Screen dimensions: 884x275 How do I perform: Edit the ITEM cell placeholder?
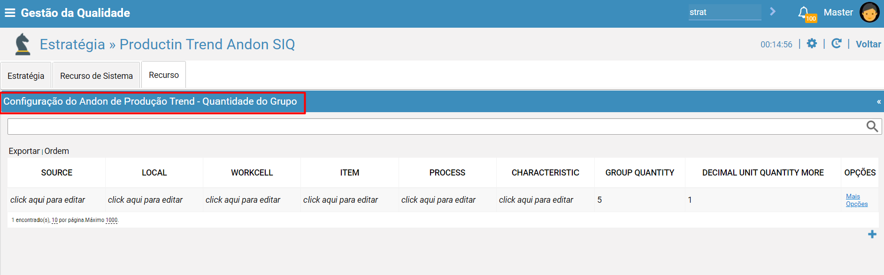click(x=340, y=200)
